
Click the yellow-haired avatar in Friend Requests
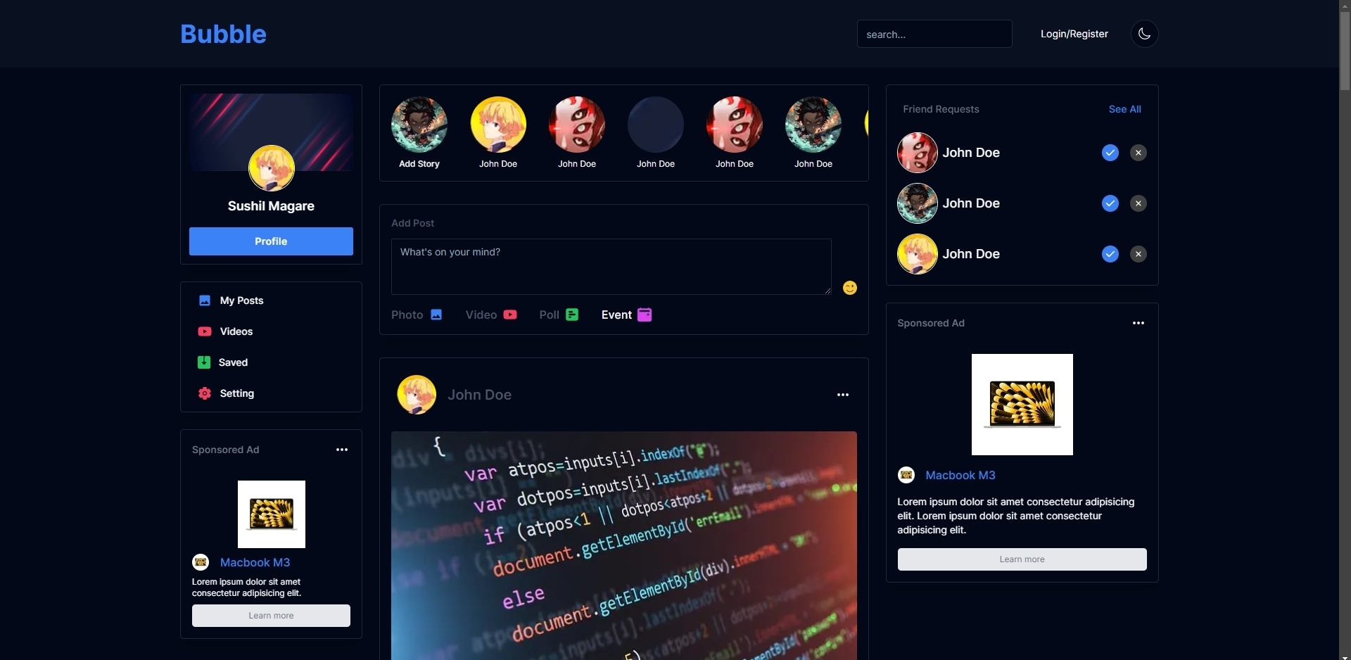[918, 254]
